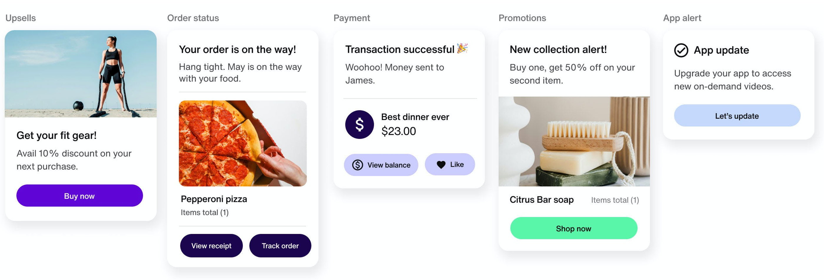The height and width of the screenshot is (280, 824).
Task: Click the Order status section label
Action: [193, 18]
